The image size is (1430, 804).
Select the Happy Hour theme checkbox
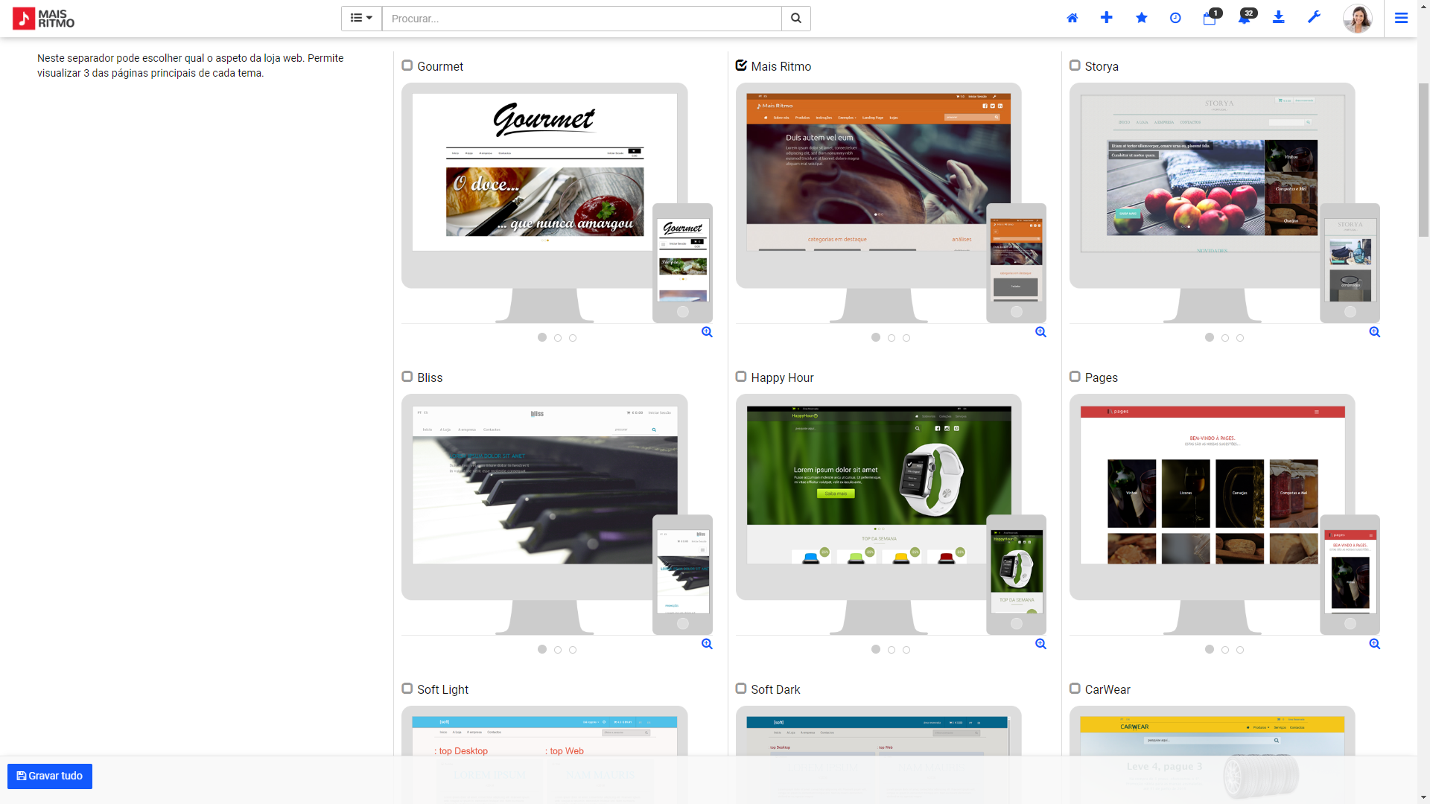(x=741, y=377)
